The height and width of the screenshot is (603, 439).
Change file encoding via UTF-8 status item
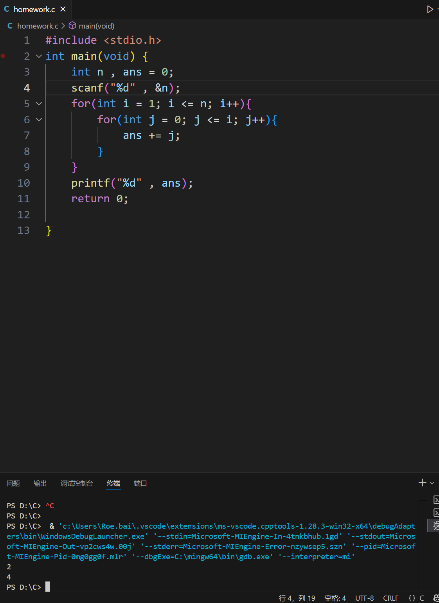click(365, 598)
